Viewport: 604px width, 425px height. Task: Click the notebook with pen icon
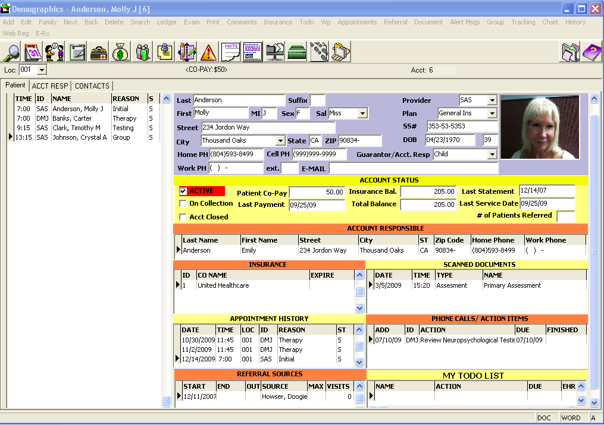point(186,52)
